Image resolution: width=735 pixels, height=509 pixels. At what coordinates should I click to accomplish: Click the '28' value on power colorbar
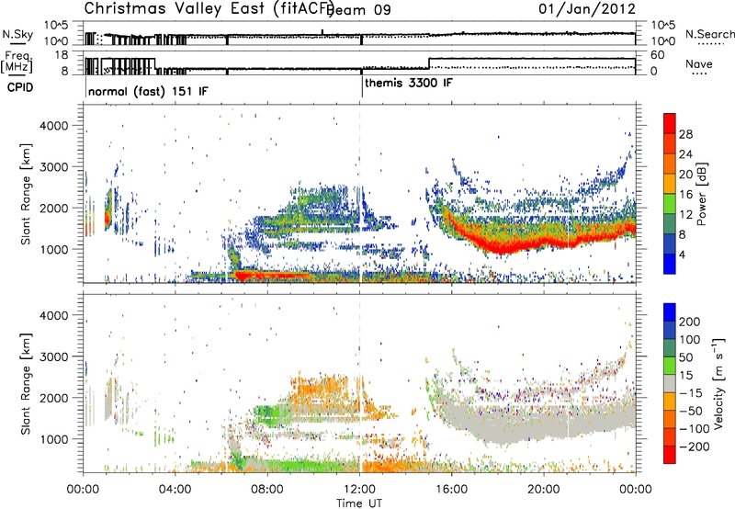click(685, 134)
